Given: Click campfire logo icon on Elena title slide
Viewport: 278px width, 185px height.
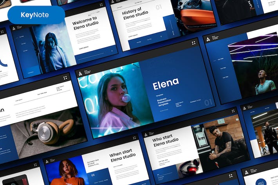Looking at the screenshot, I should 80,74.
